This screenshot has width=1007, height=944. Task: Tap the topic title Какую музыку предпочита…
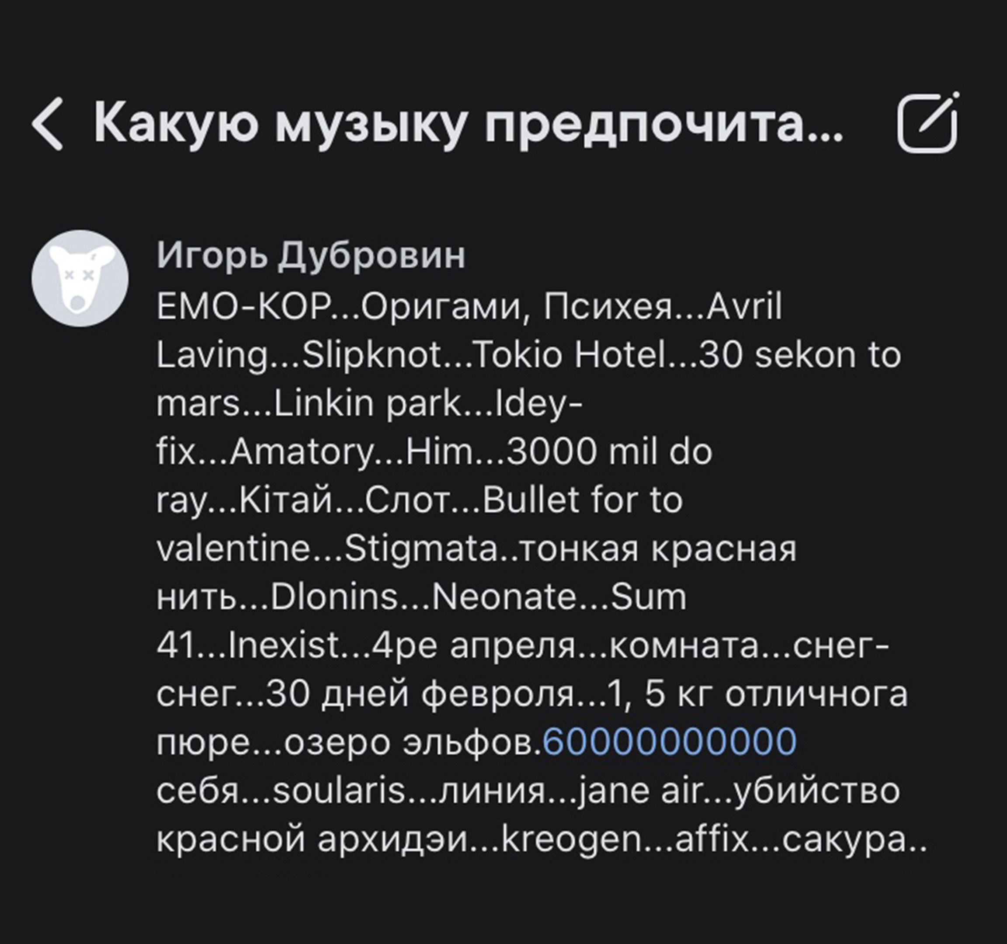468,124
